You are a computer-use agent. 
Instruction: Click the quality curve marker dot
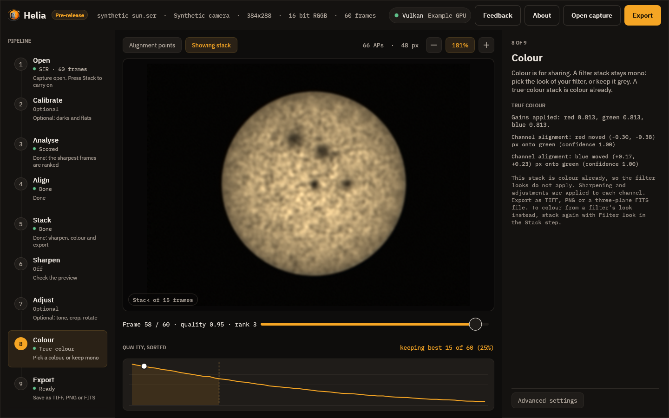tap(144, 366)
